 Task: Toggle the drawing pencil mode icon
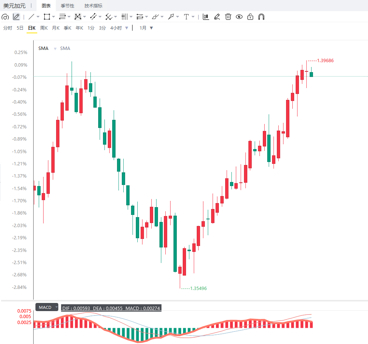pos(16,17)
